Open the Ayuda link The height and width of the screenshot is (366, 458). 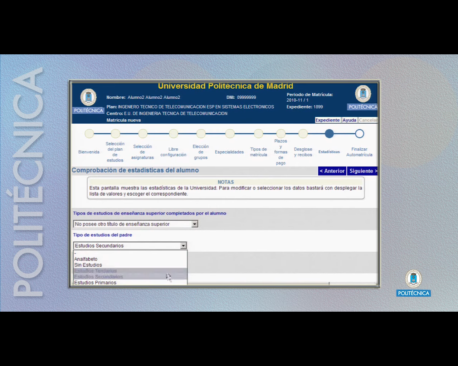(x=349, y=120)
